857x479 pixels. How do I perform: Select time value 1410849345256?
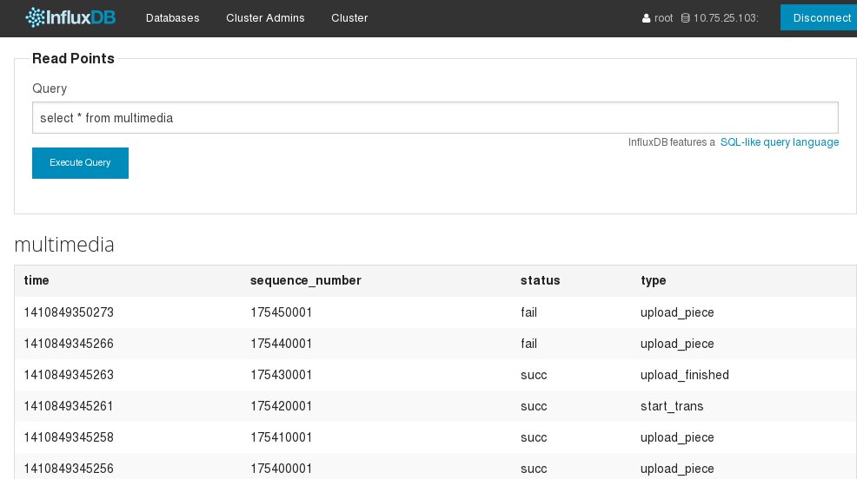69,469
